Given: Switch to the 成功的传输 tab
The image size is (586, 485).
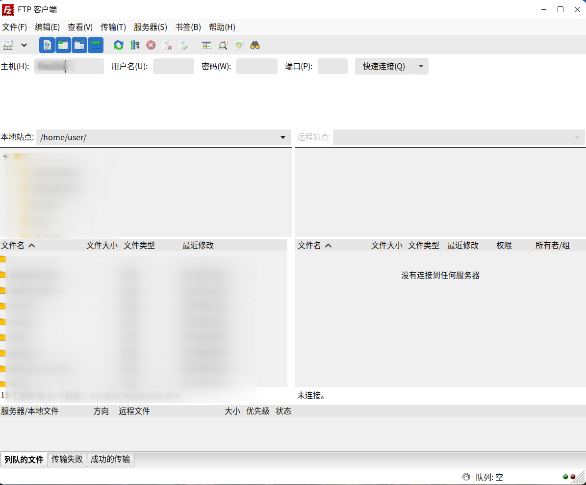Looking at the screenshot, I should click(x=110, y=460).
